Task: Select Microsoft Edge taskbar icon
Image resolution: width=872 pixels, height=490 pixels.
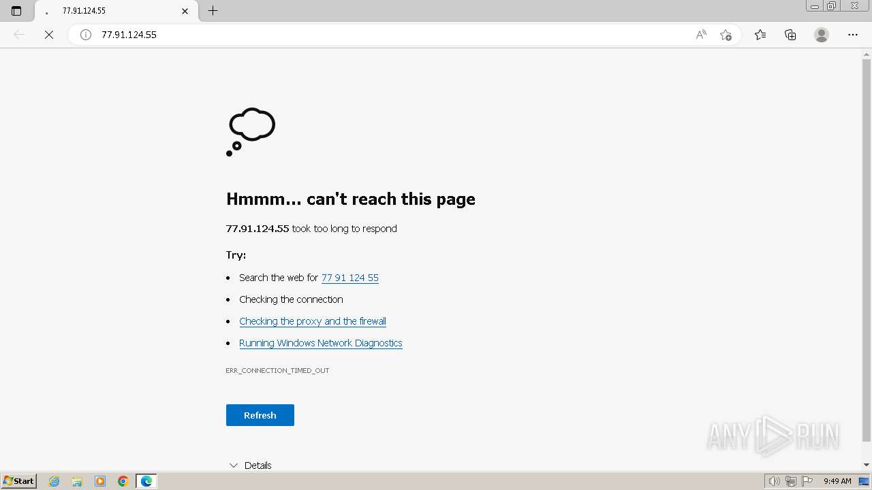Action: 146,481
